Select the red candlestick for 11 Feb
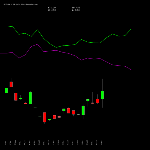This screenshot has width=150, height=150. [x=54, y=117]
